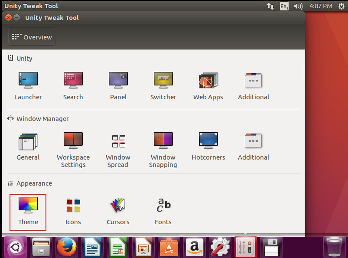Open Amazon from the dock

[x=195, y=247]
